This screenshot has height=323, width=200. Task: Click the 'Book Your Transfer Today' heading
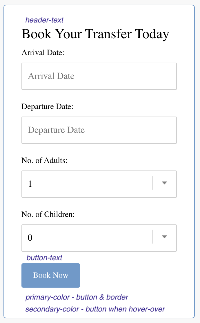tap(95, 34)
